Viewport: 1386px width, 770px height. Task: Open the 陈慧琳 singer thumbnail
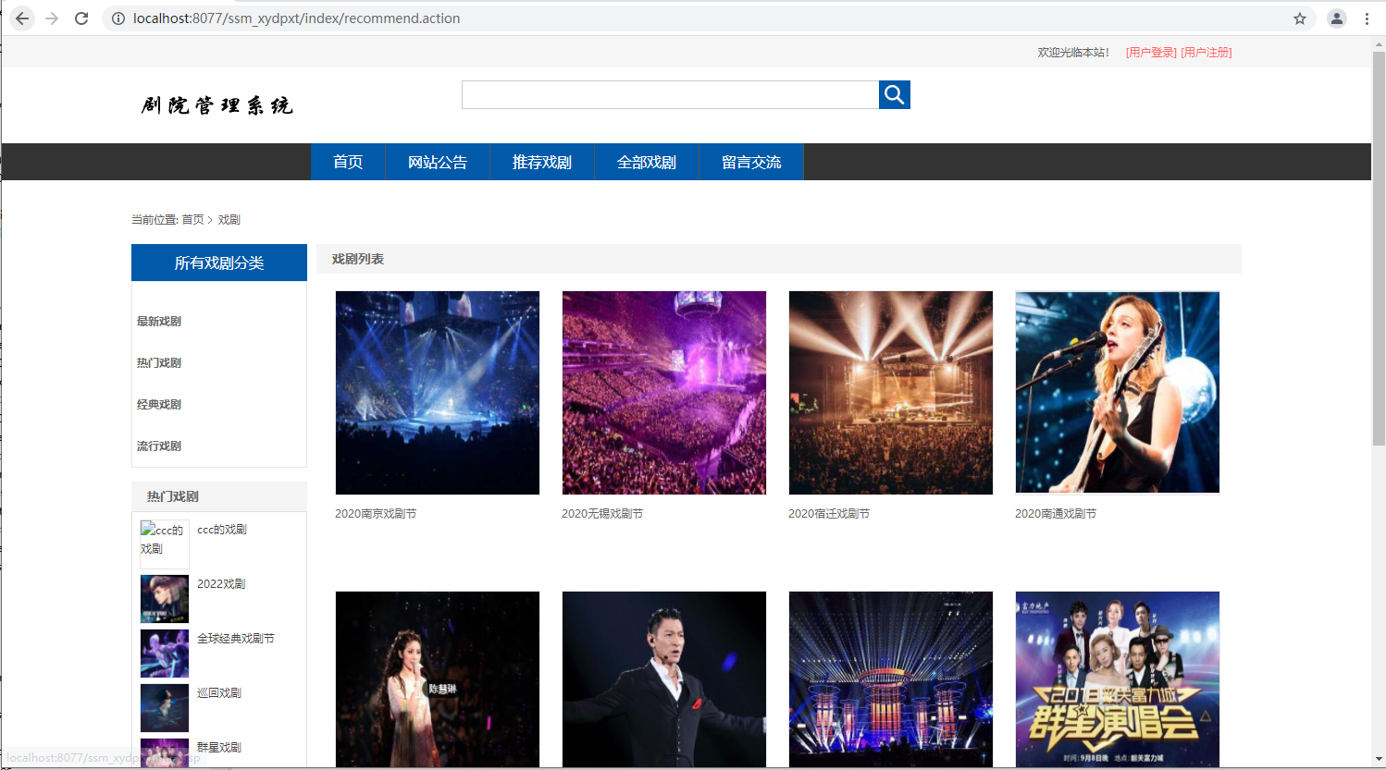click(438, 679)
